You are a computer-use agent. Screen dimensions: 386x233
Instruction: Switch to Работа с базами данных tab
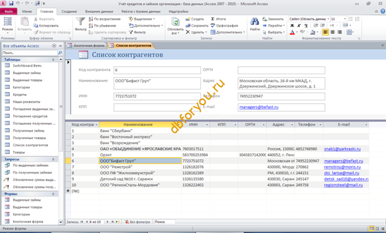141,11
